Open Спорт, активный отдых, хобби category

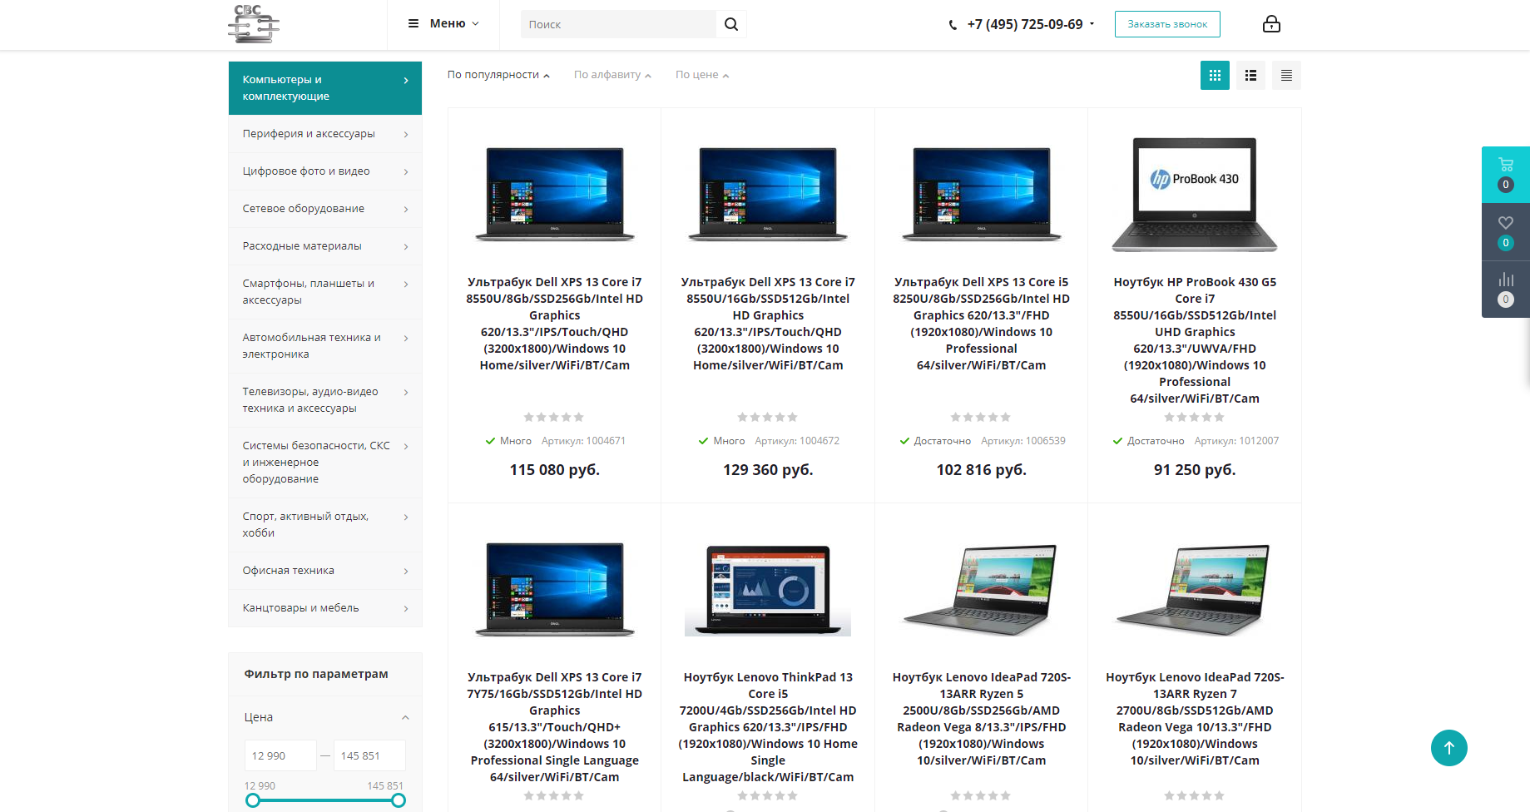click(325, 525)
